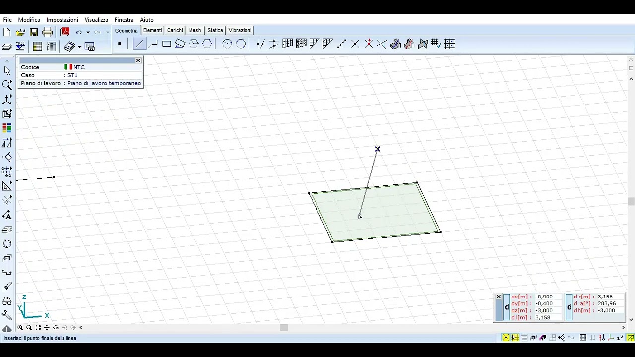Select the Skewed rectangle tool
635x357 pixels.
pos(180,44)
